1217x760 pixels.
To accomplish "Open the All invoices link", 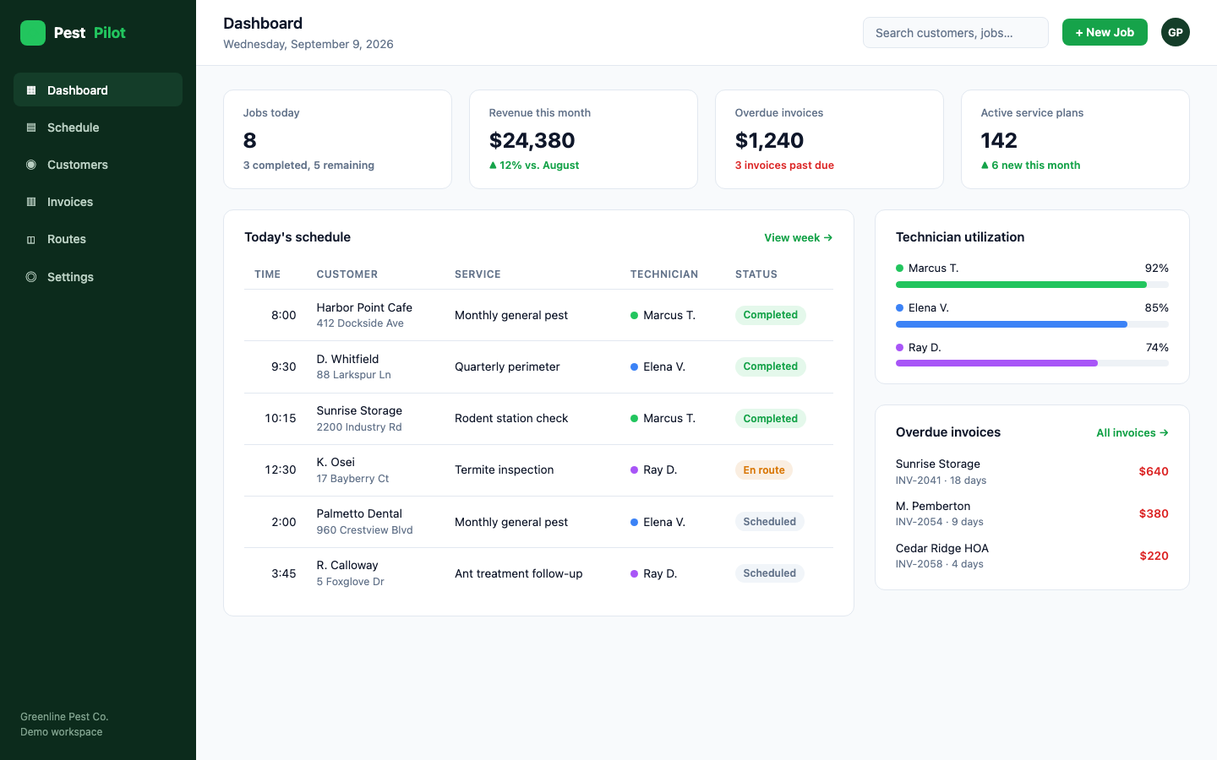I will pyautogui.click(x=1132, y=432).
